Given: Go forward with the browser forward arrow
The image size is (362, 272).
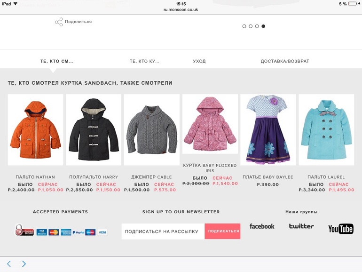Looking at the screenshot, I should click(24, 264).
